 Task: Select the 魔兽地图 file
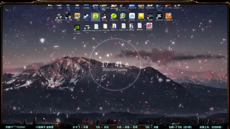[140, 27]
